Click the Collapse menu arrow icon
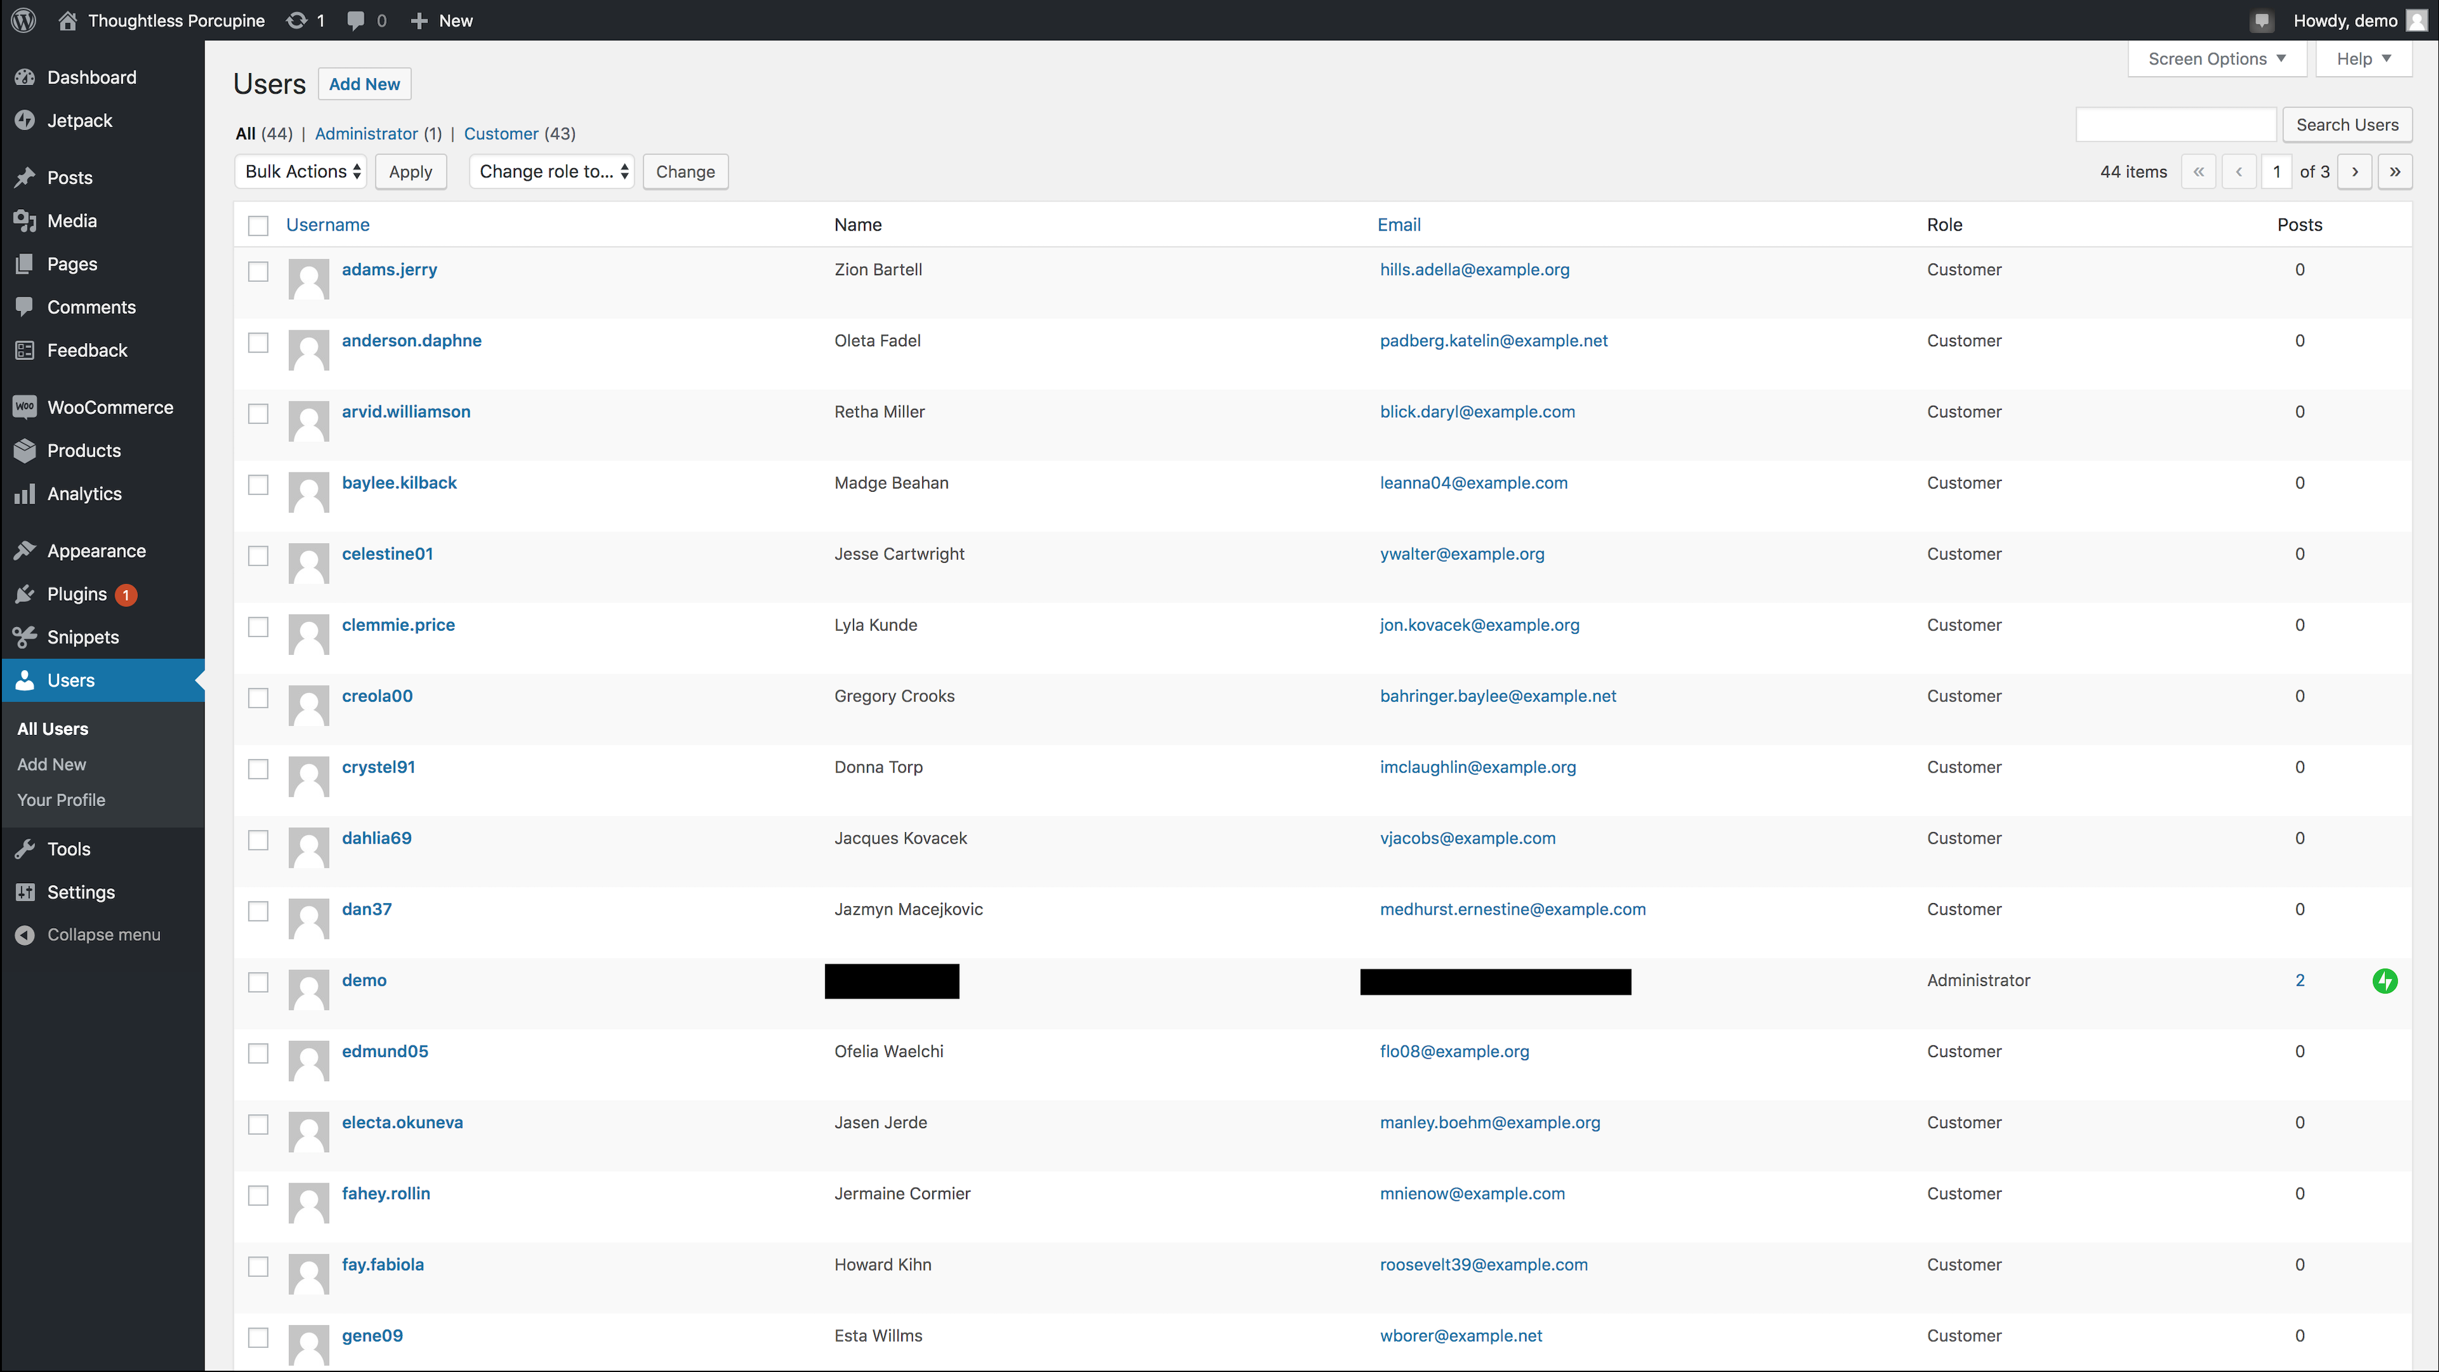The width and height of the screenshot is (2439, 1372). [25, 934]
